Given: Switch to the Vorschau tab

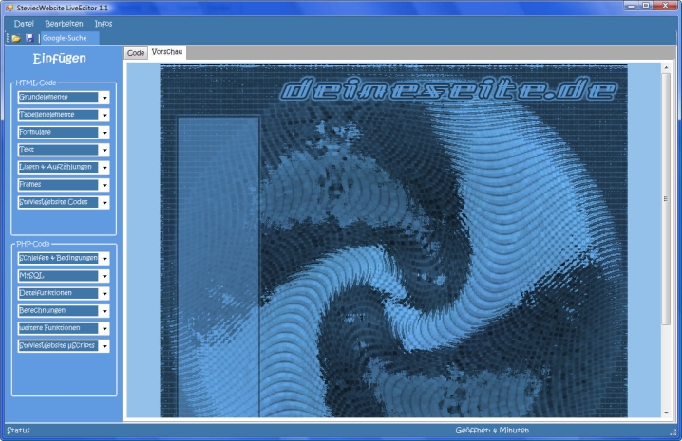Looking at the screenshot, I should click(167, 52).
